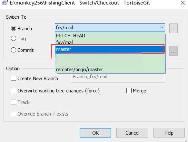The width and height of the screenshot is (188, 142).
Task: Click the Branch_fxy/mail name field
Action: tap(118, 78)
